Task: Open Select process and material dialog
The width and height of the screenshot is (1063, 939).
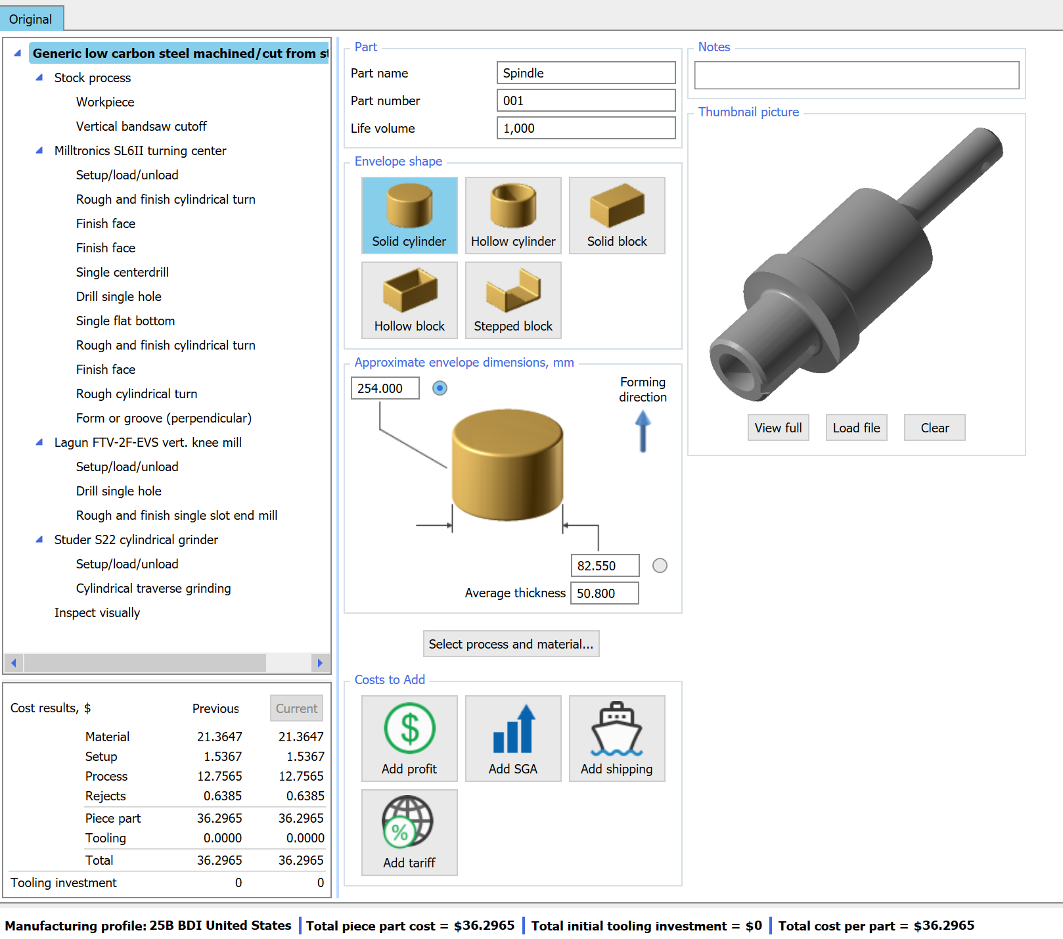Action: click(511, 643)
